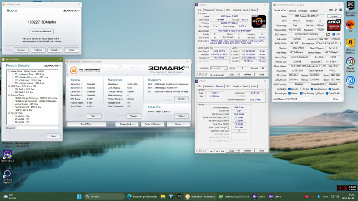The image size is (358, 201).
Task: Open the Socket #1 selection dropdown in CPU-Z
Action: coord(218,68)
